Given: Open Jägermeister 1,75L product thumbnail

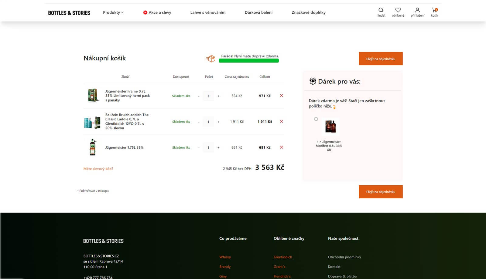Looking at the screenshot, I should click(x=93, y=147).
